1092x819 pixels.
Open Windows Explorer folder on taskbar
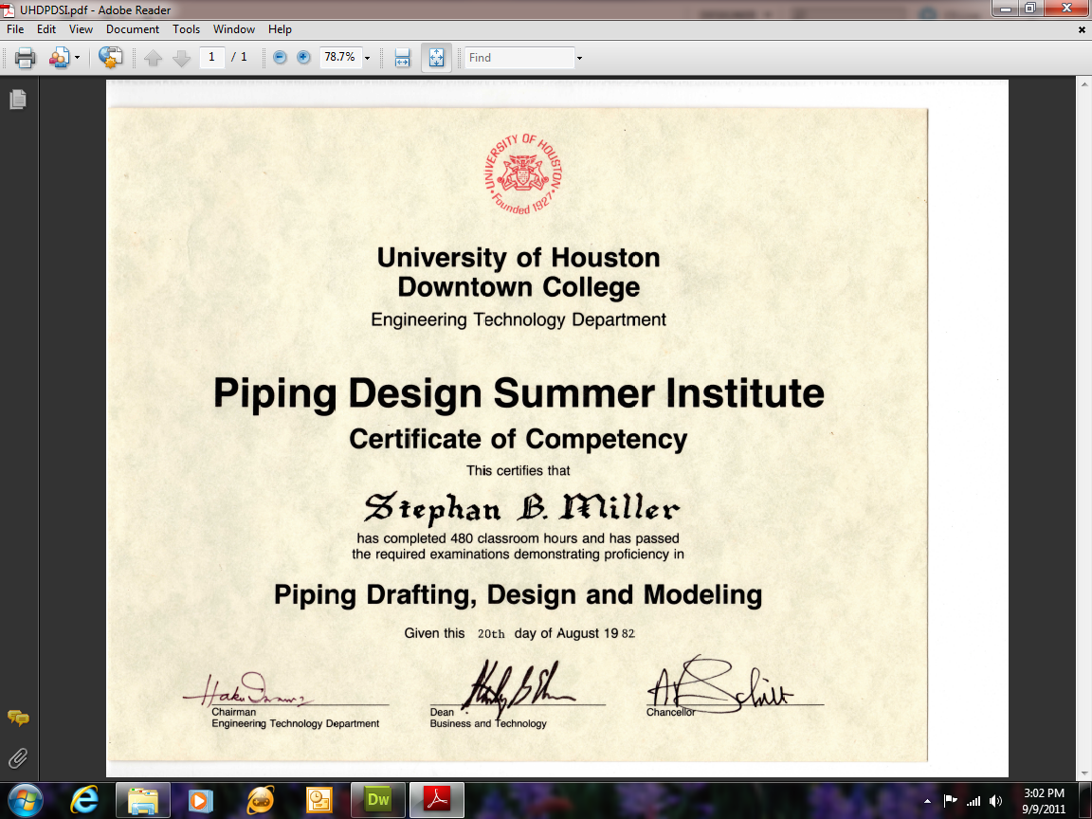143,800
